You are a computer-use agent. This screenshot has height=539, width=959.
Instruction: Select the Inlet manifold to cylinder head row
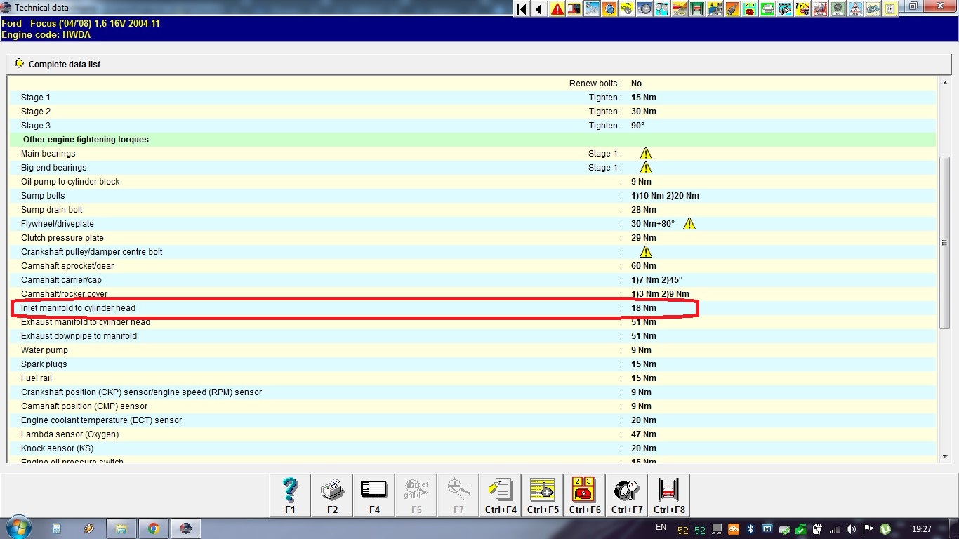(79, 308)
